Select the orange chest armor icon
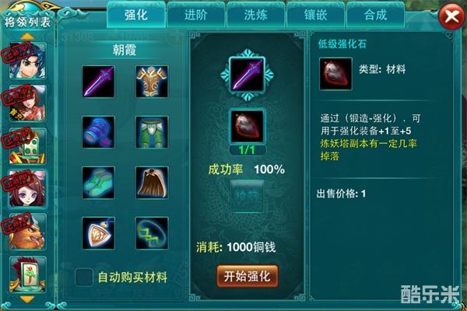 click(x=152, y=82)
